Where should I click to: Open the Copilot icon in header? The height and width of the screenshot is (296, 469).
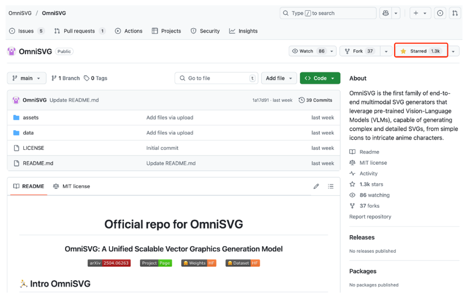coord(386,13)
